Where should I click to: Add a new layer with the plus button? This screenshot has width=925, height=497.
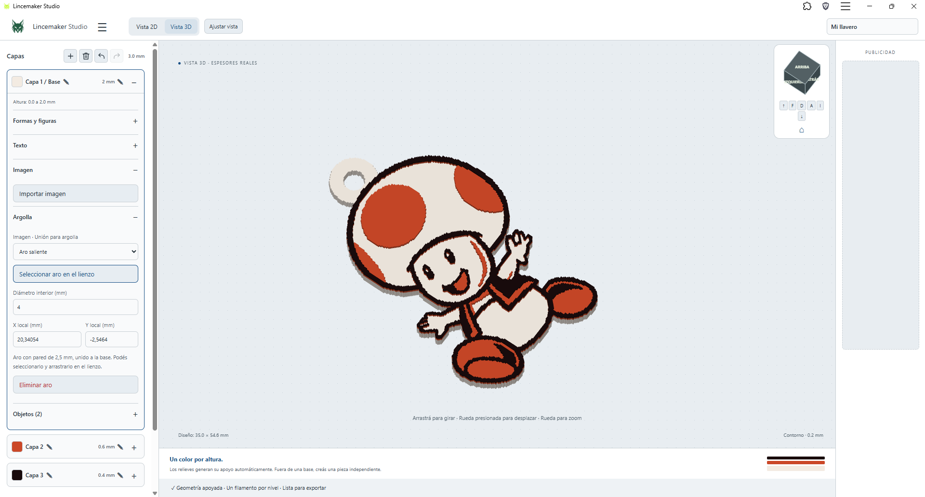point(70,56)
